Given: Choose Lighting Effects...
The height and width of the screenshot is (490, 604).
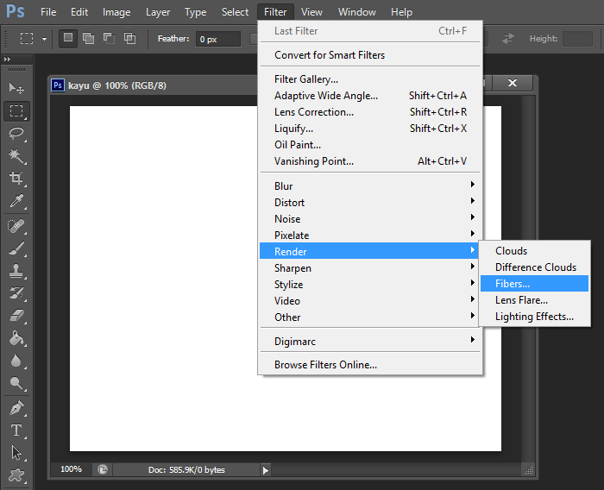Looking at the screenshot, I should (534, 317).
